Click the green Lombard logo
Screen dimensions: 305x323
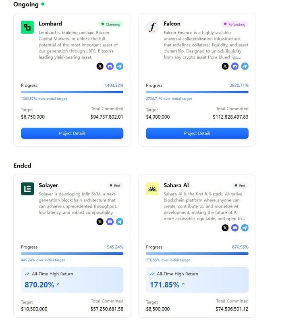click(x=27, y=27)
